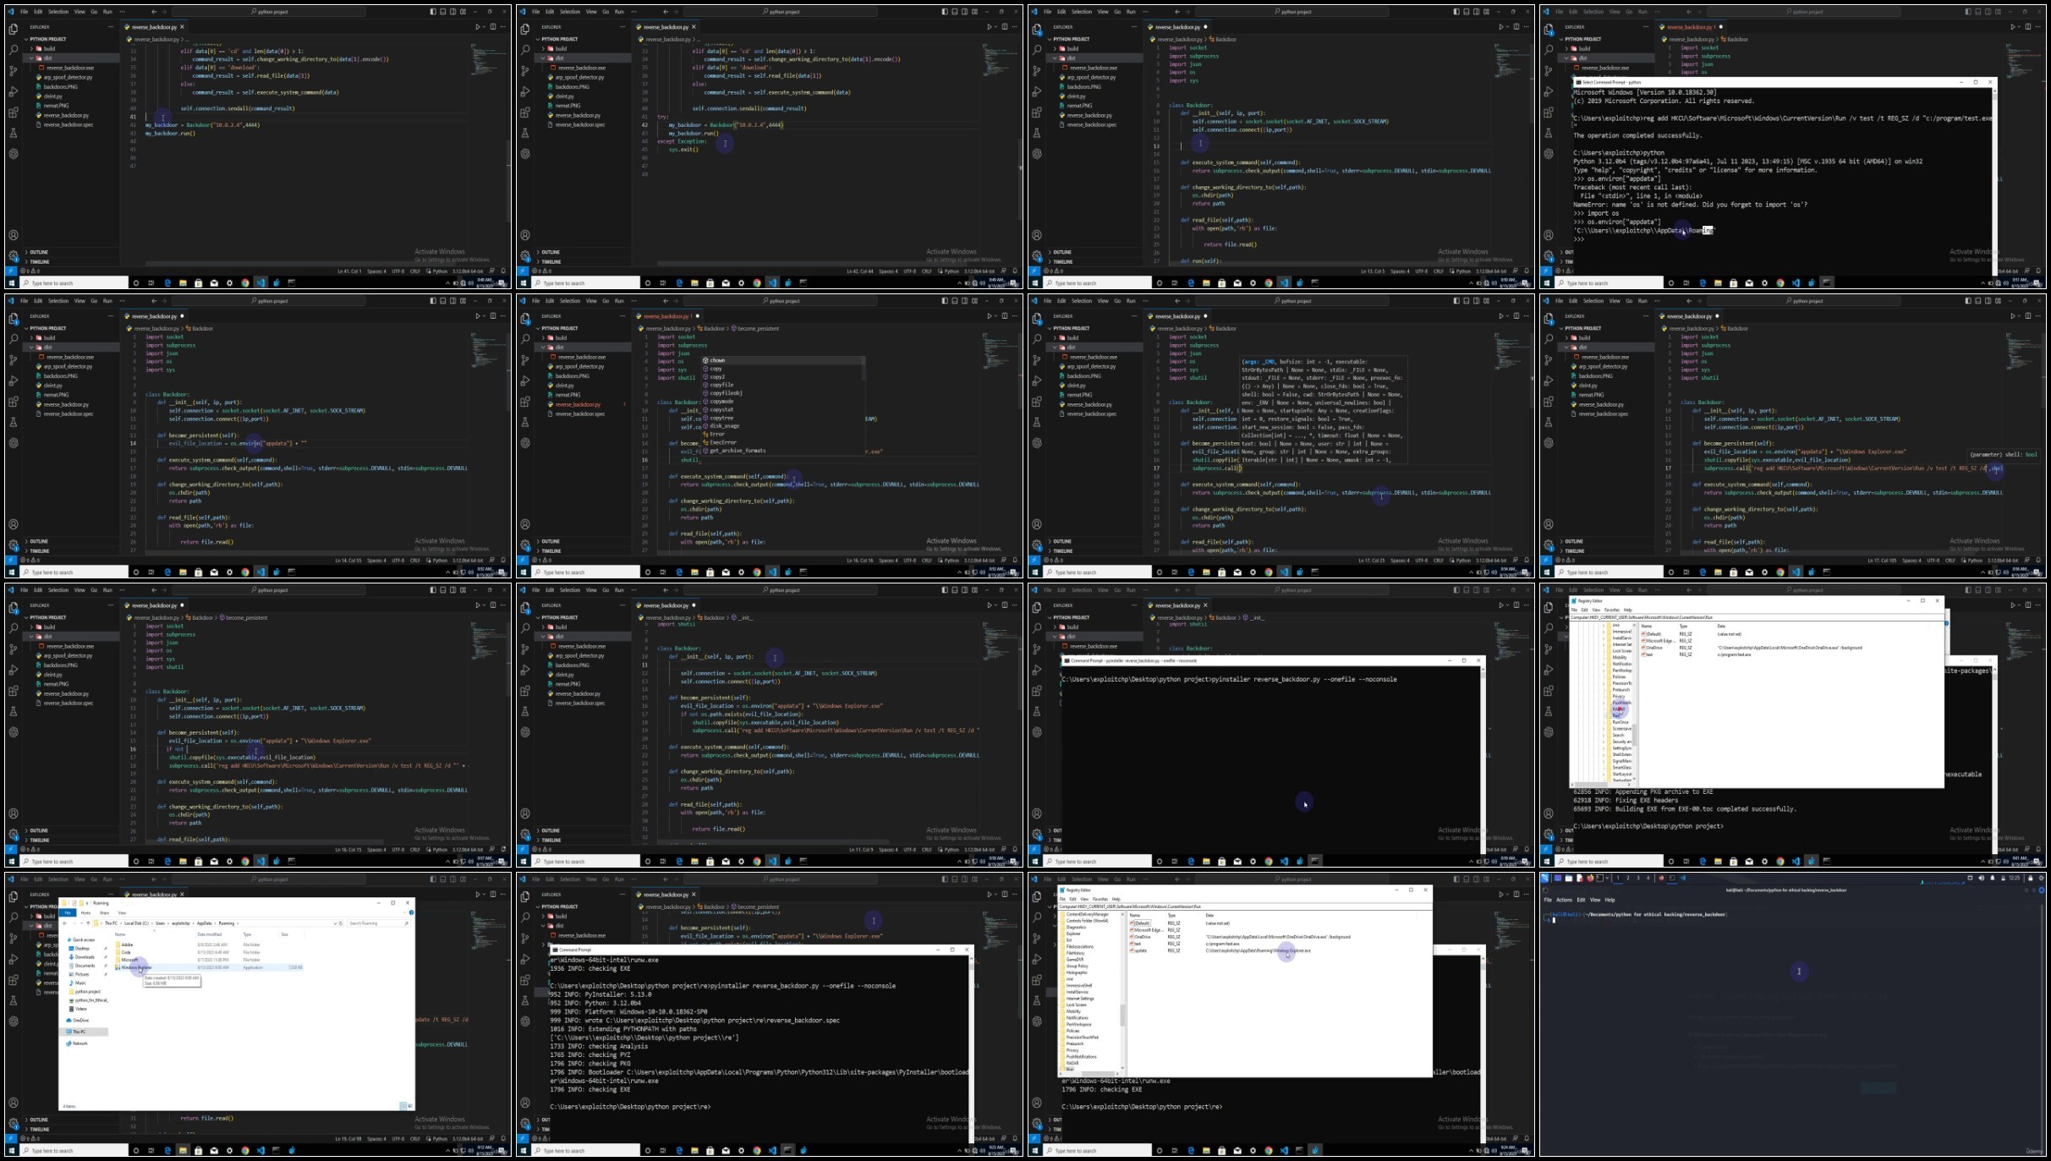The width and height of the screenshot is (2051, 1161).
Task: Open Extensions view beside the Roaming Explorer window
Action: (14, 980)
